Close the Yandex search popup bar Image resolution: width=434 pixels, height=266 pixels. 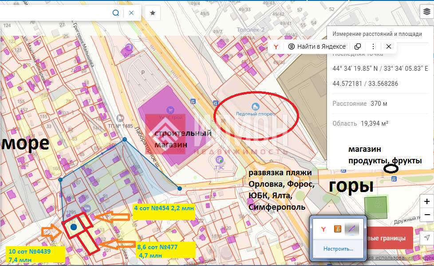(389, 46)
